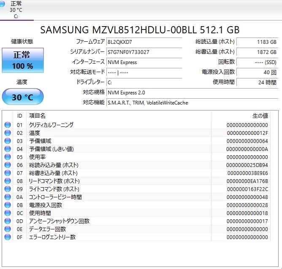Click the 正常 100 % health status button
Image resolution: width=282 pixels, height=269 pixels.
point(23,60)
